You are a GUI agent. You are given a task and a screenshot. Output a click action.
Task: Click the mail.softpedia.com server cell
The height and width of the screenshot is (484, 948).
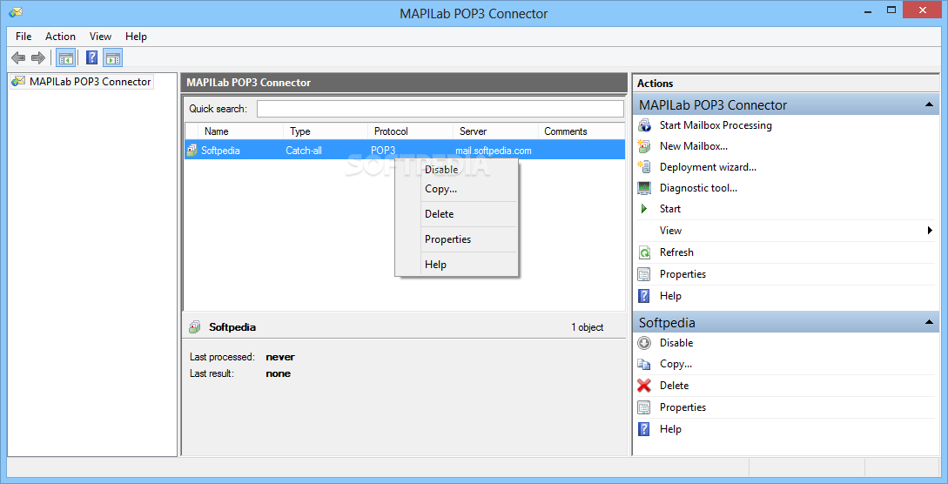494,151
